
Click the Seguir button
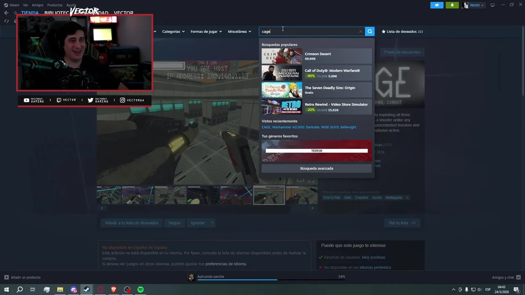(x=174, y=223)
